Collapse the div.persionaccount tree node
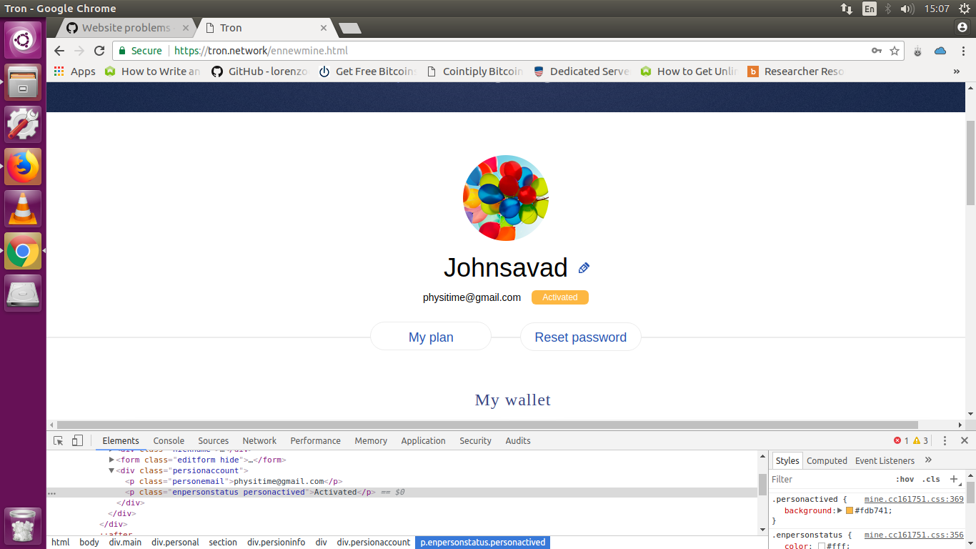The height and width of the screenshot is (549, 976). [111, 470]
